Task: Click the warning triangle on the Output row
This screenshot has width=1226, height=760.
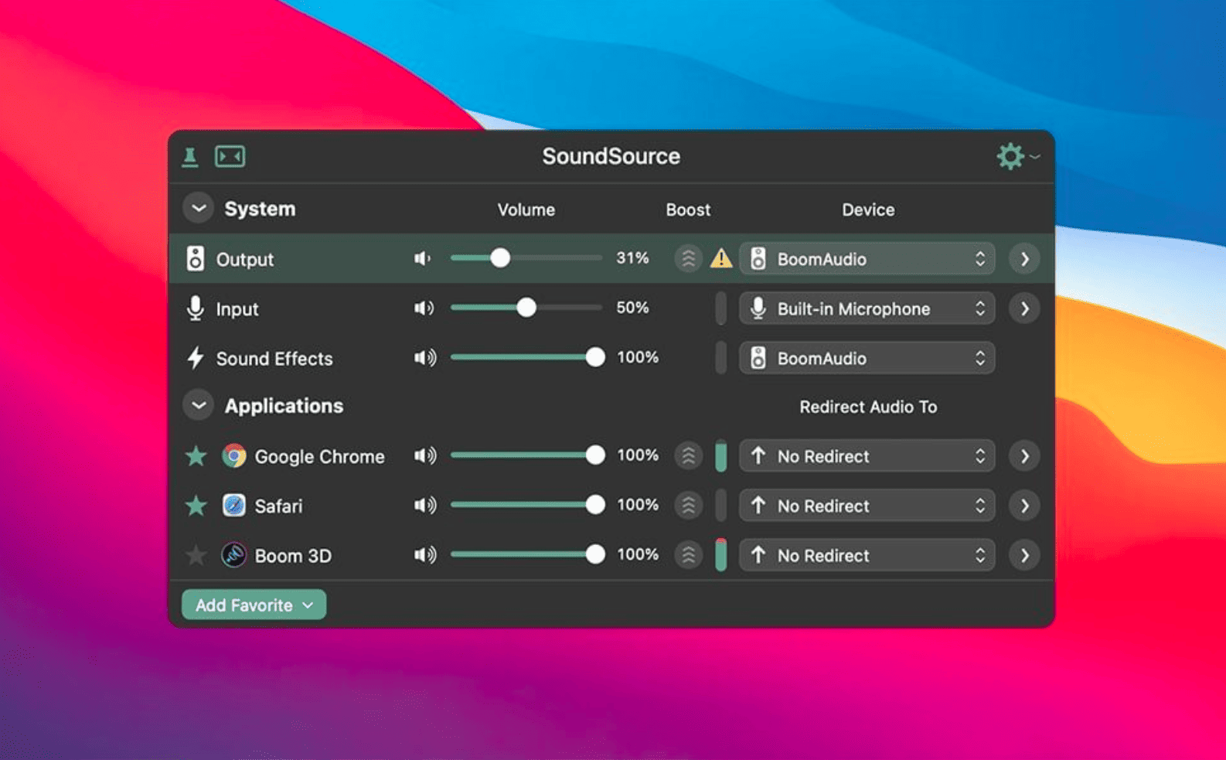Action: (x=721, y=258)
